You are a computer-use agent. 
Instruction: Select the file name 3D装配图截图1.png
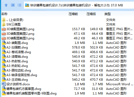20,29
